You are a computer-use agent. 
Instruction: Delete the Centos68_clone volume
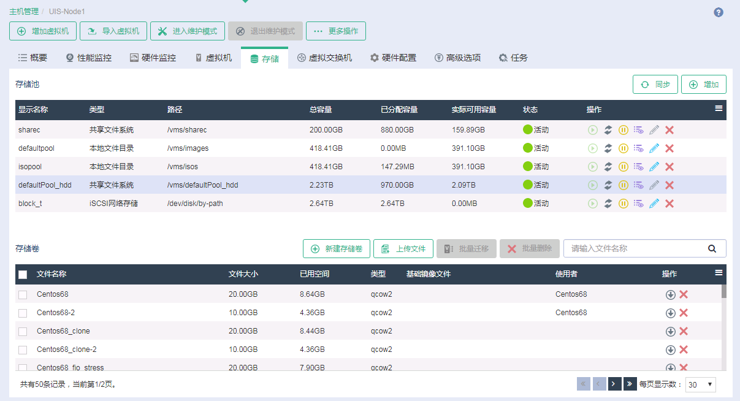click(684, 331)
